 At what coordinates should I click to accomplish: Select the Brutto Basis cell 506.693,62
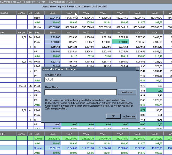pos(53,27)
